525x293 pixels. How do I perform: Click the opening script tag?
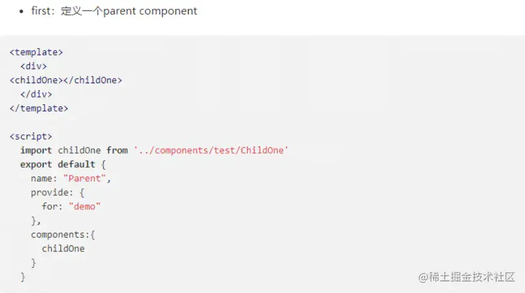click(31, 136)
